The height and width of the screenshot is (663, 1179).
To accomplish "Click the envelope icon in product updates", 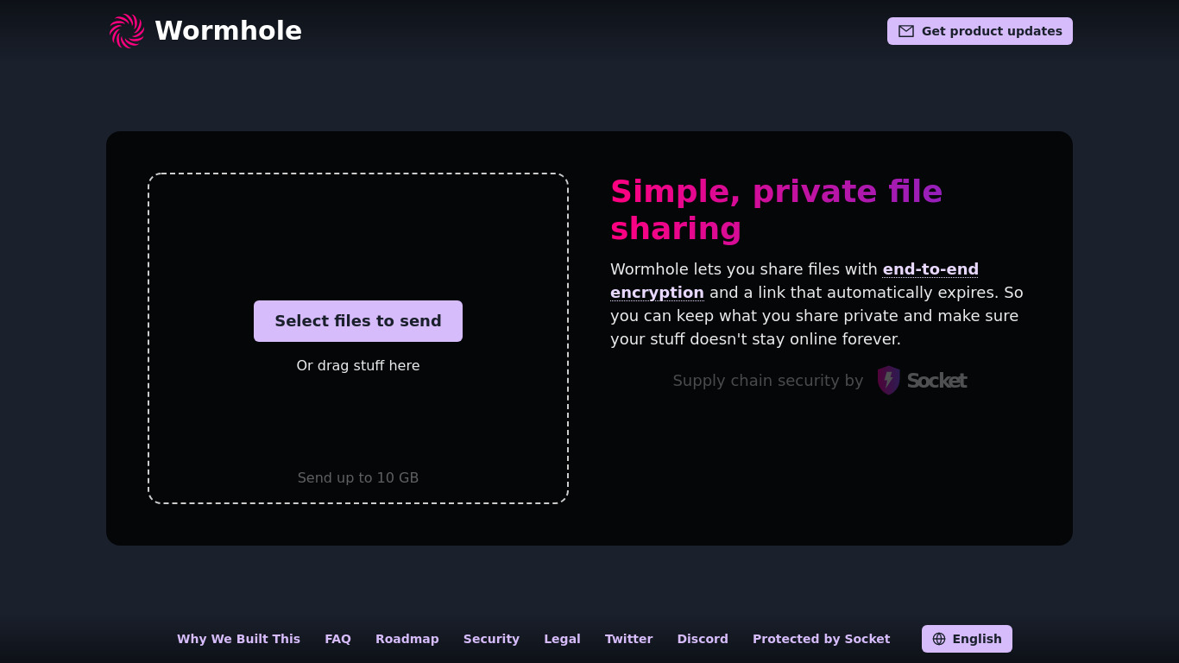I will [x=906, y=31].
